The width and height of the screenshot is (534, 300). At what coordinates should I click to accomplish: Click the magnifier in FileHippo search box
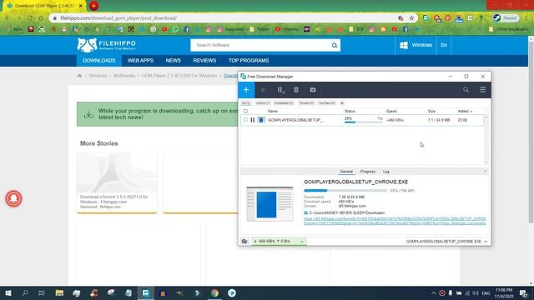(x=335, y=45)
